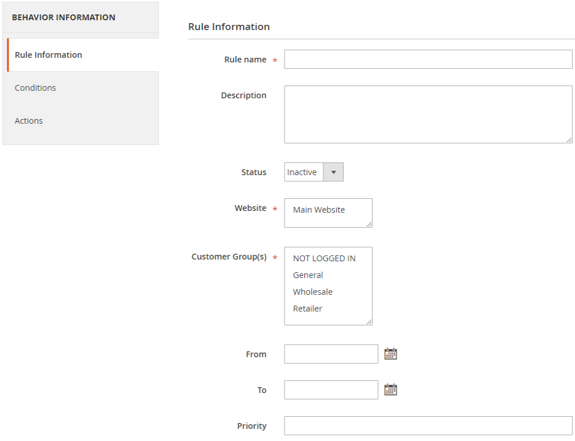This screenshot has width=575, height=441.
Task: Open the Rule Information tab
Action: (x=49, y=55)
